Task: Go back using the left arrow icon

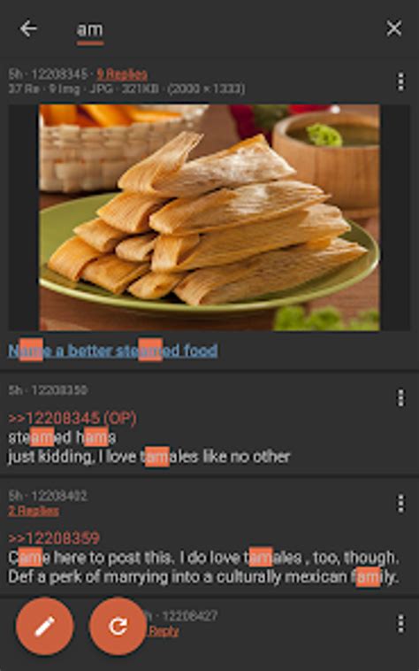Action: (28, 28)
